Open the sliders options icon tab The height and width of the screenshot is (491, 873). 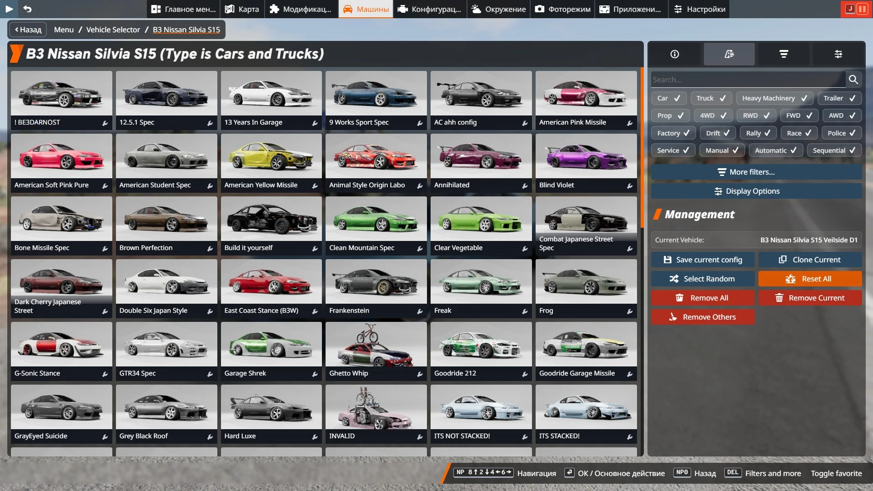(838, 54)
